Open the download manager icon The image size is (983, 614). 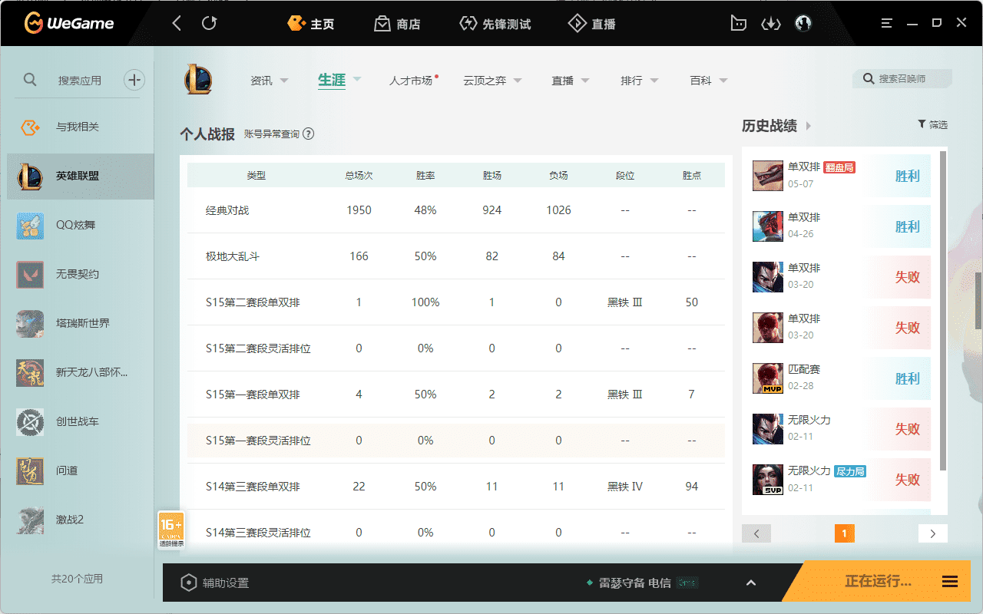[770, 24]
